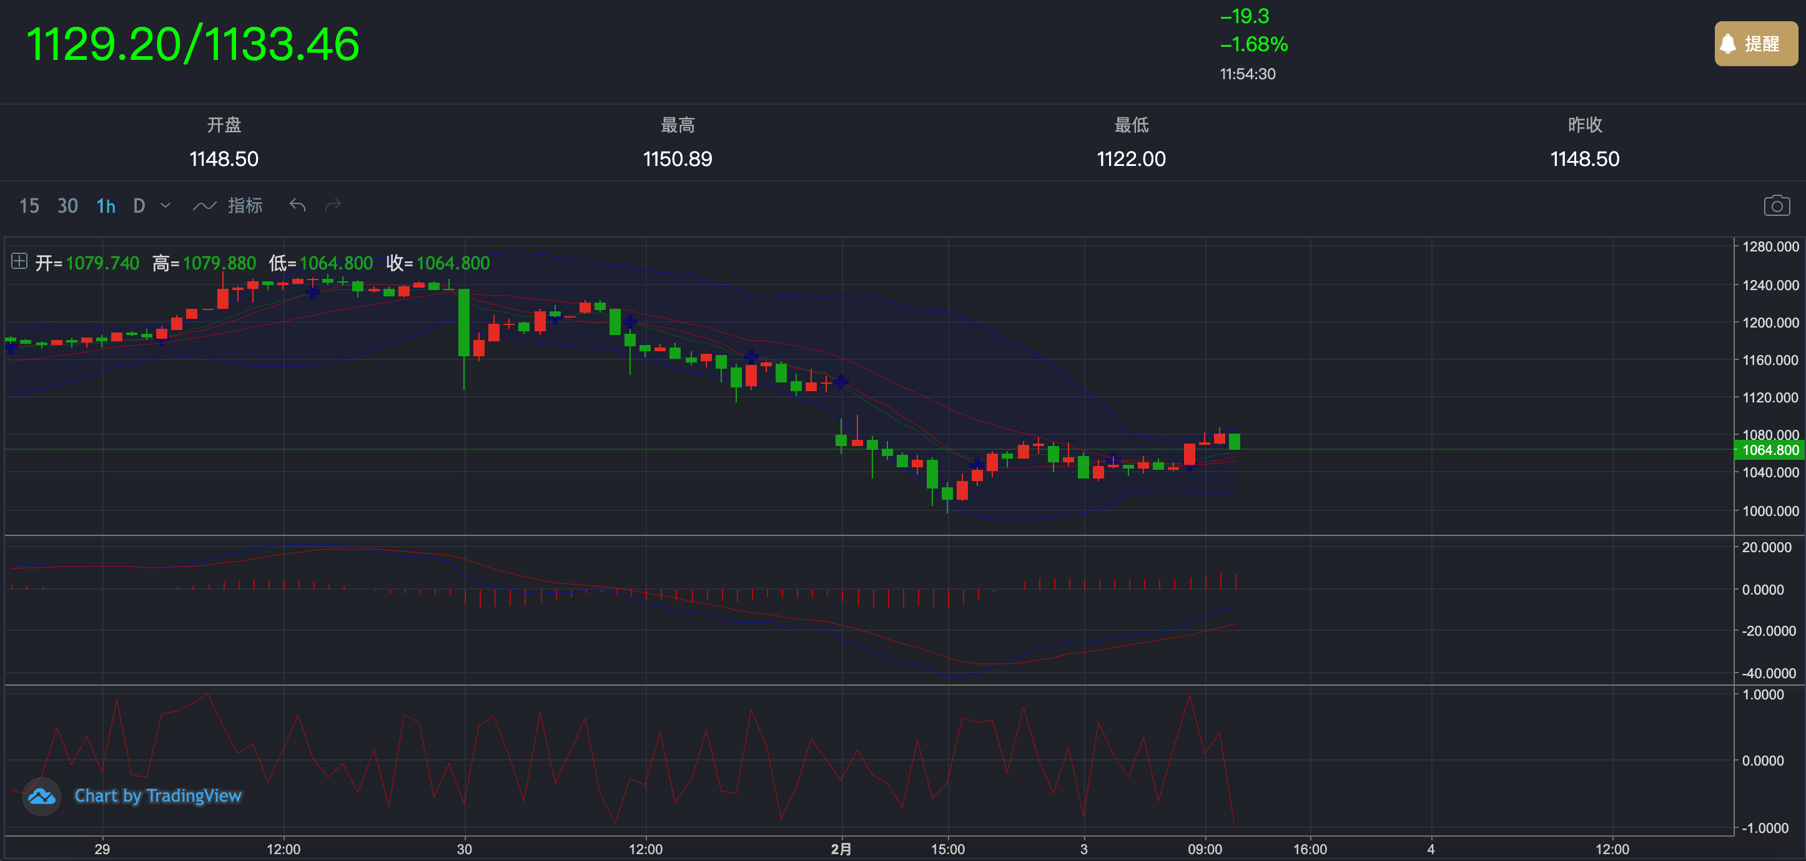Take a chart snapshot with camera icon
This screenshot has width=1806, height=861.
pos(1776,205)
